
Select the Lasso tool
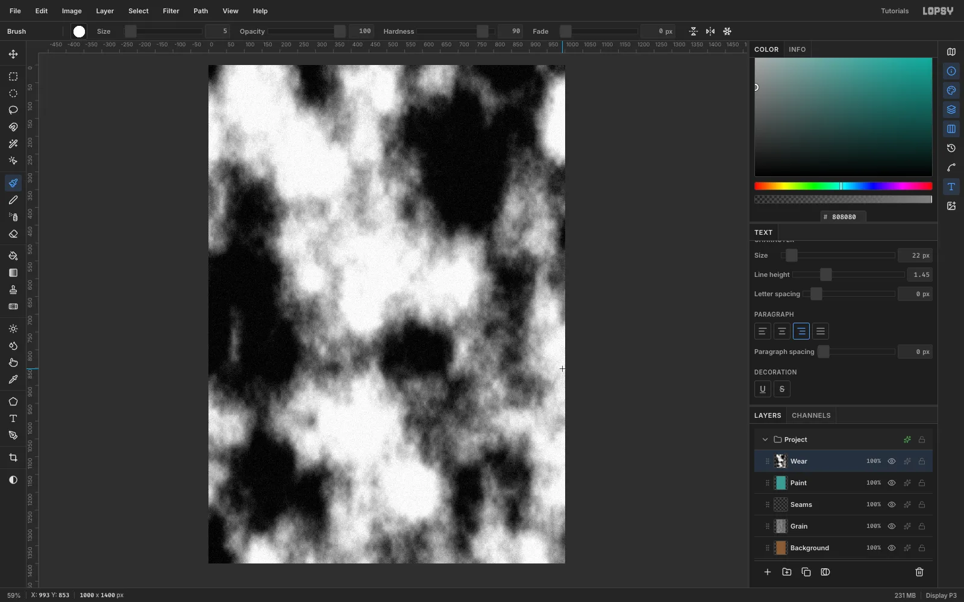(13, 110)
